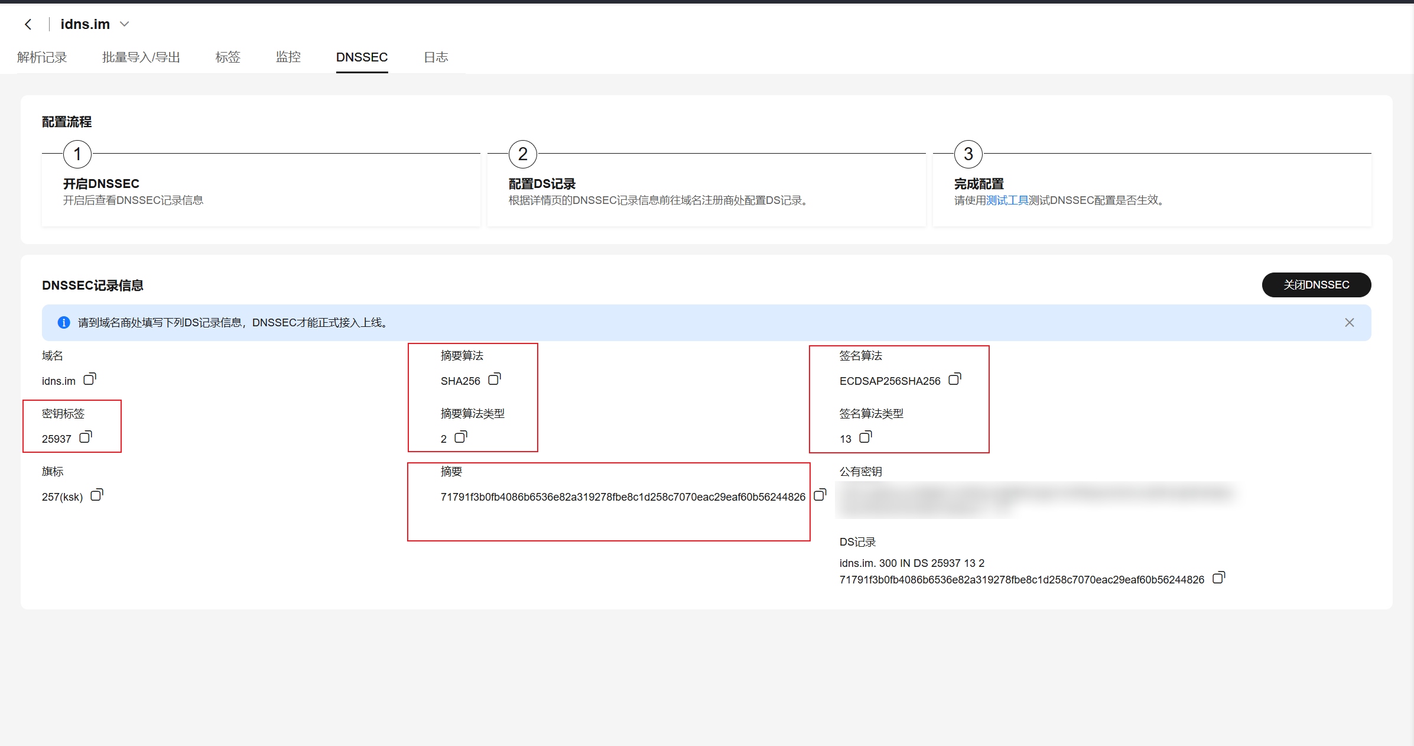Click step 1 circle 开启DNSSEC
Screen dimensions: 1414x746
(77, 154)
